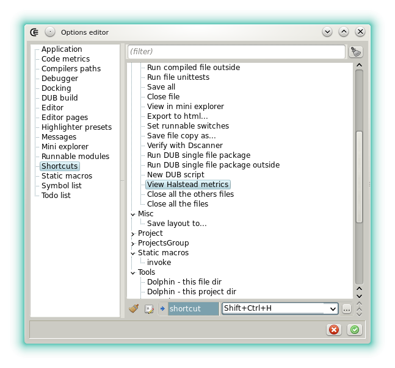Viewport: 395px width, 368px height.
Task: Click the clear filter broom icon
Action: tap(355, 52)
